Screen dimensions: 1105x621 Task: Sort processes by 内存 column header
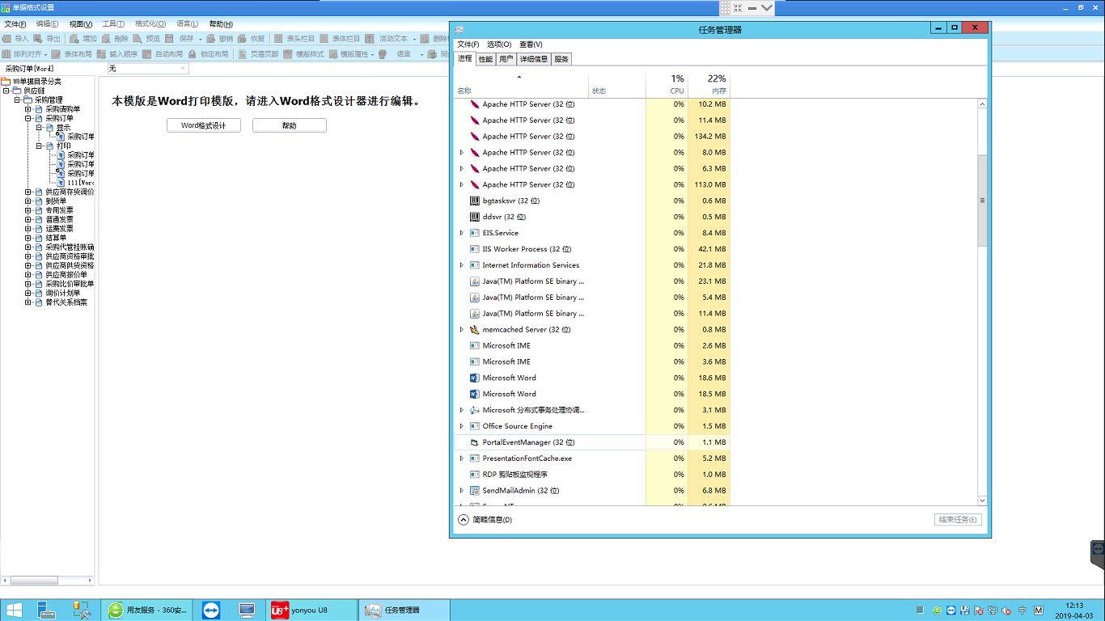(709, 84)
